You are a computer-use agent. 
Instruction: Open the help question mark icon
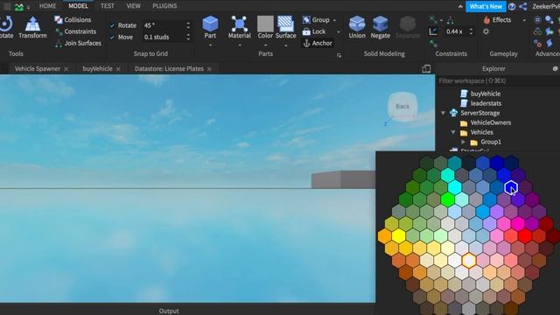pyautogui.click(x=512, y=6)
